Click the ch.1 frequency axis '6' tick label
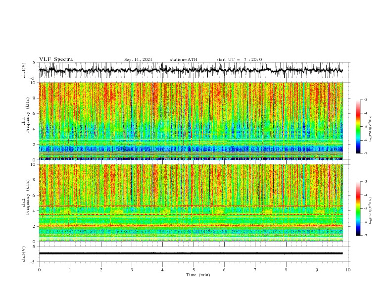392x303 pixels. click(x=35, y=113)
